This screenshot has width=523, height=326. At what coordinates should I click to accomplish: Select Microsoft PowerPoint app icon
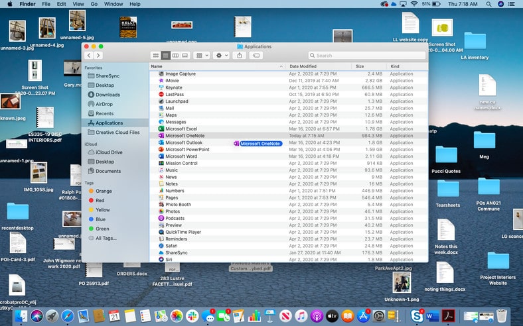161,150
